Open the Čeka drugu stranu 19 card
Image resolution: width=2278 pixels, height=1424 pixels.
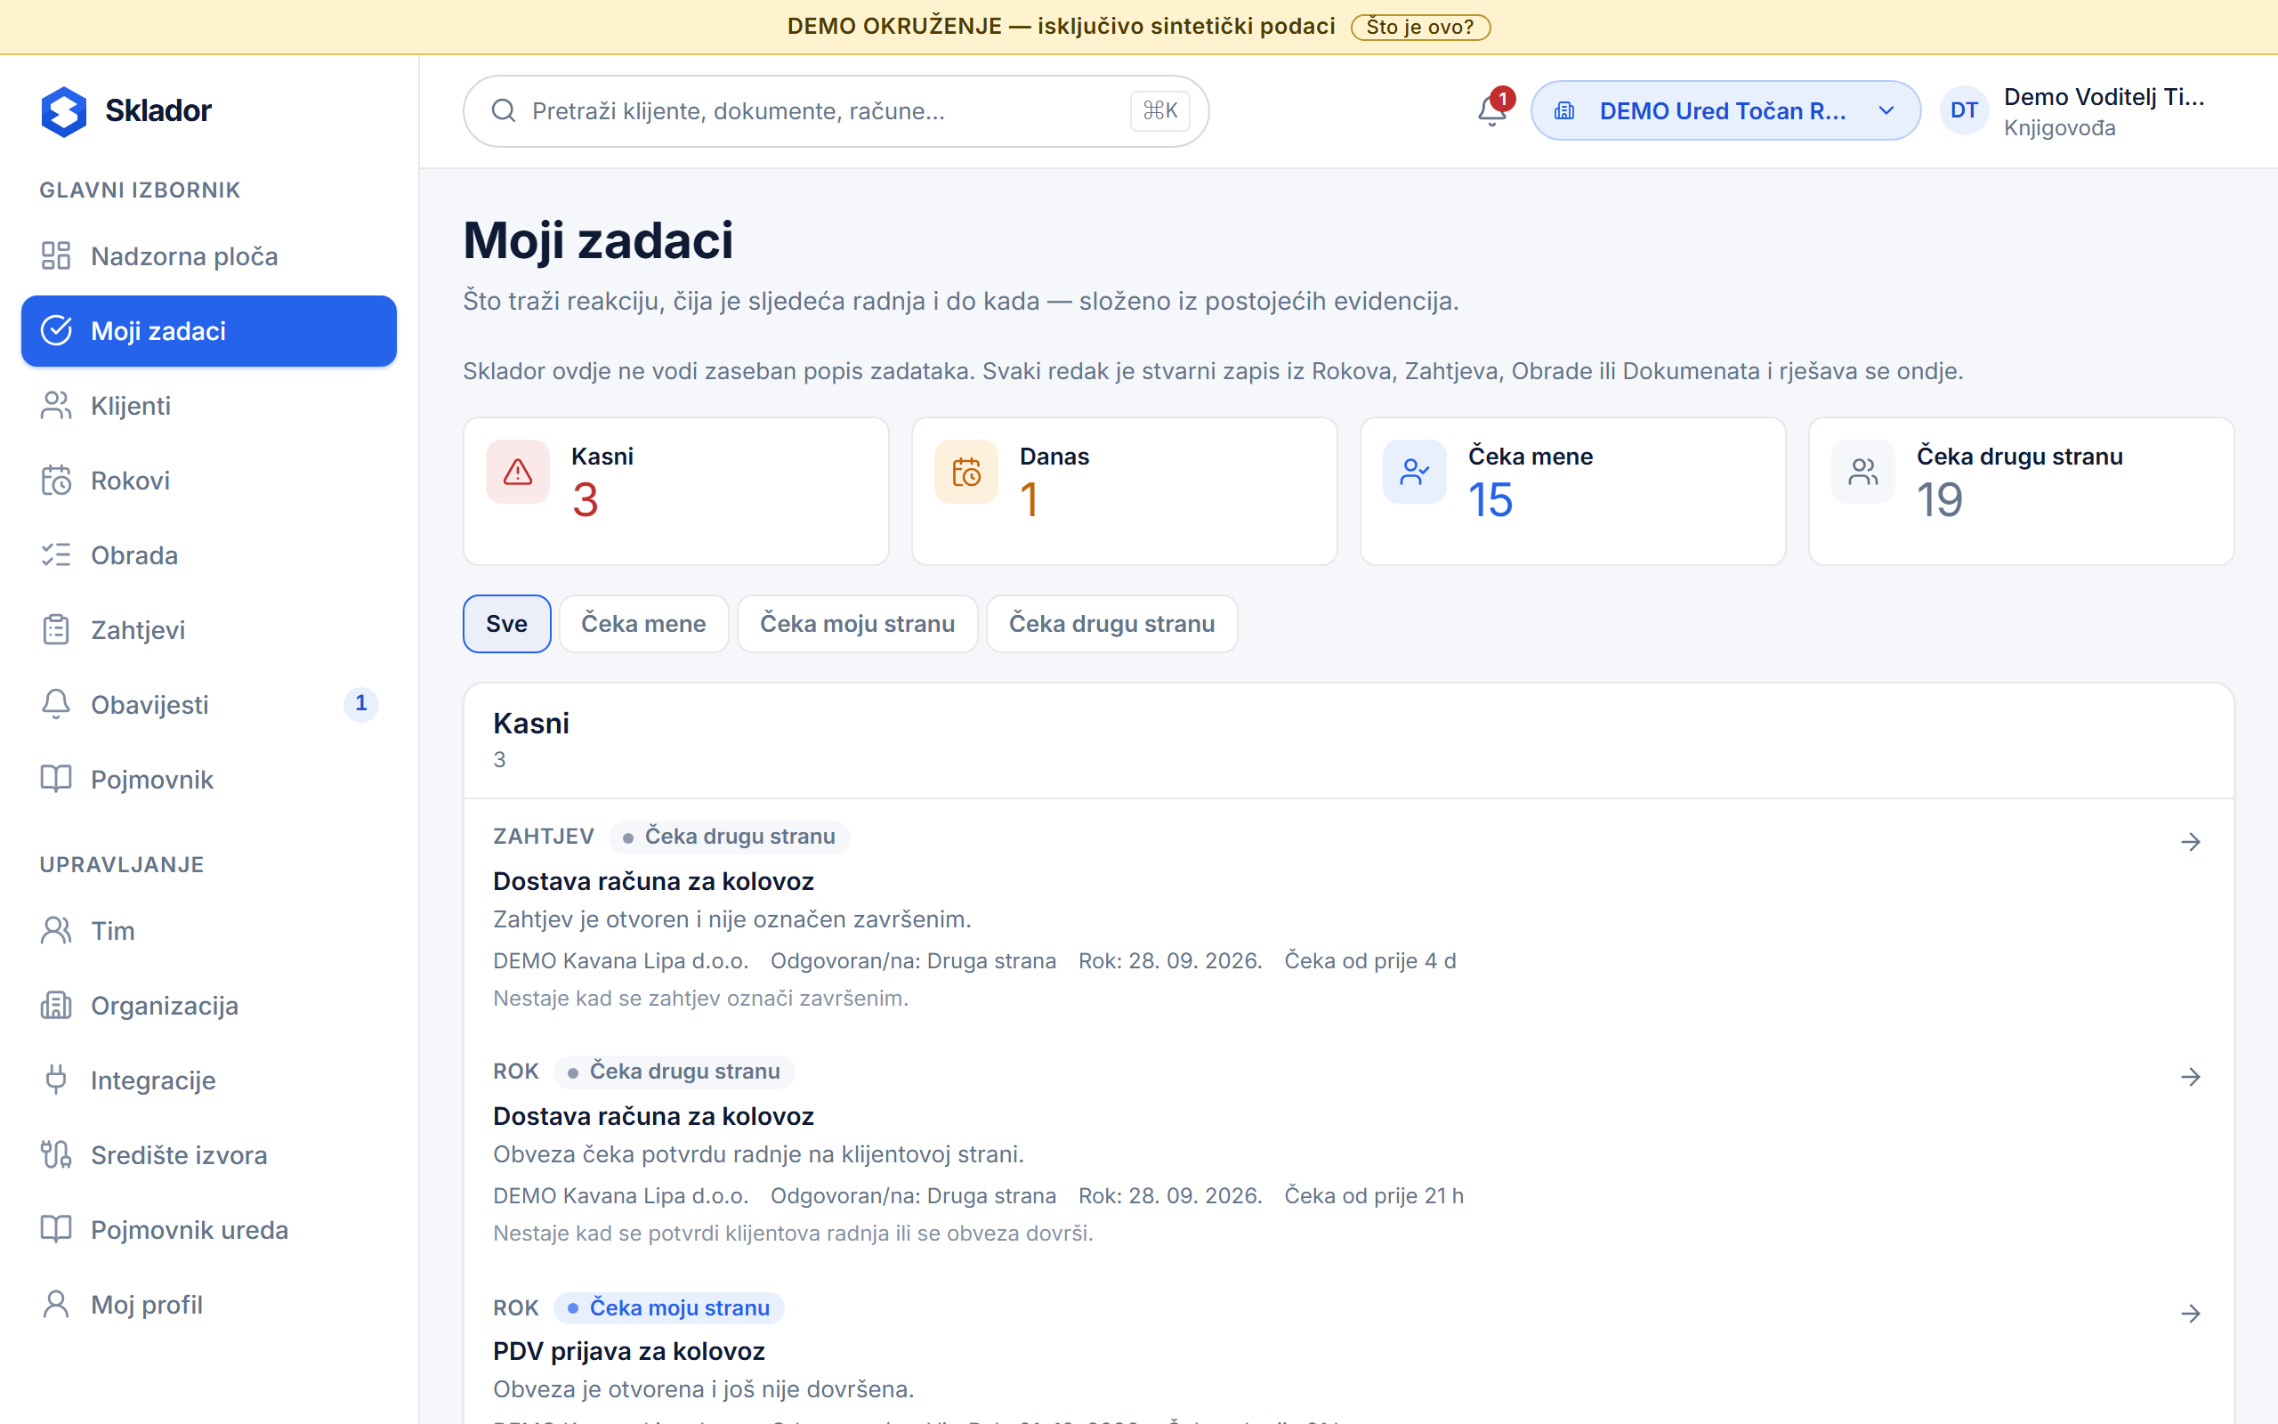2021,491
